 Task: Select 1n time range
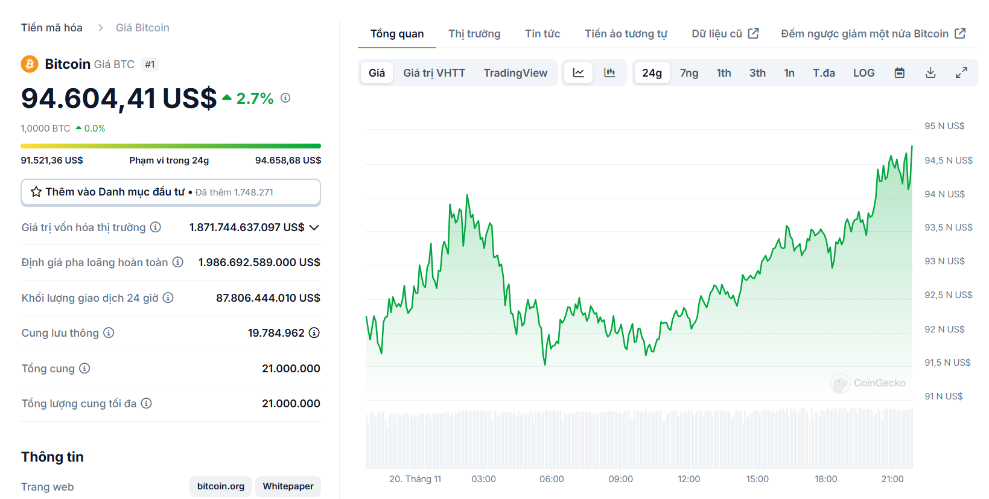pos(789,73)
